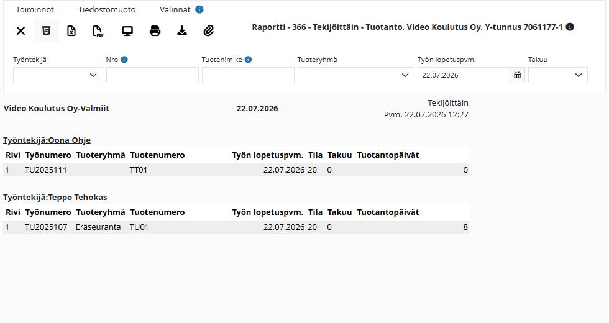This screenshot has height=323, width=609.
Task: Focus the Tuotenimike text field
Action: click(248, 75)
